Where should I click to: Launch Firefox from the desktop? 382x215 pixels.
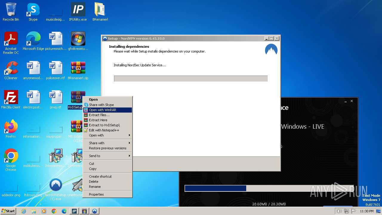pos(11,129)
